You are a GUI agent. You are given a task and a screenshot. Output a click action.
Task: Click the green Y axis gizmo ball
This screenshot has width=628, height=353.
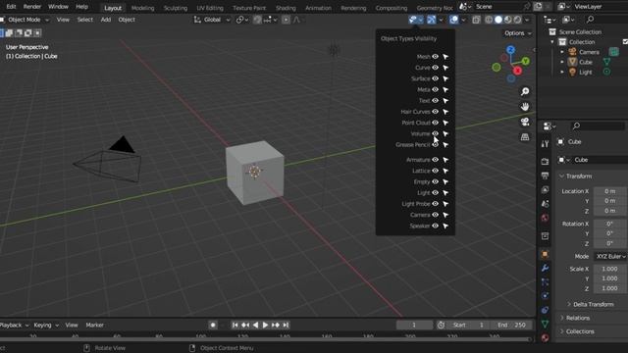coord(526,61)
